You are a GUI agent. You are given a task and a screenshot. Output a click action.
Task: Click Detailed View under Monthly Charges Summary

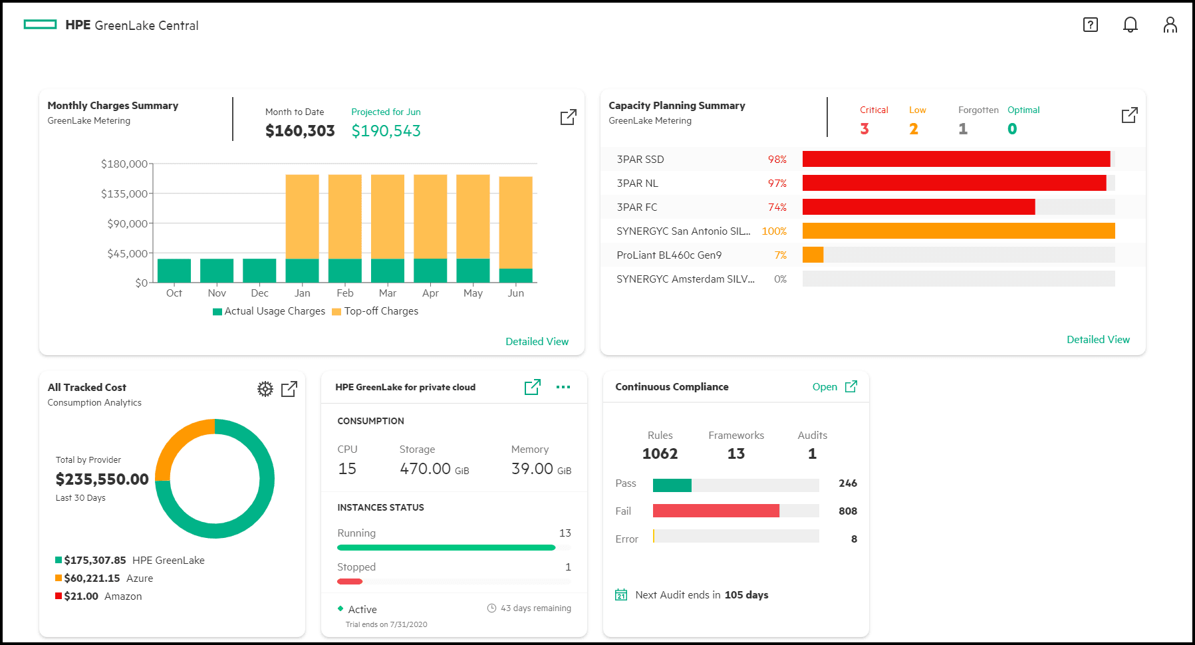click(537, 341)
